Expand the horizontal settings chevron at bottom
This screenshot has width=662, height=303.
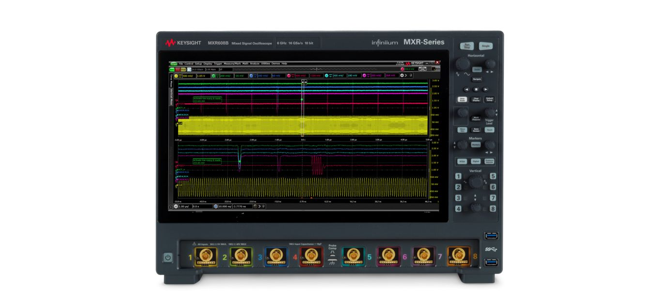click(x=259, y=206)
